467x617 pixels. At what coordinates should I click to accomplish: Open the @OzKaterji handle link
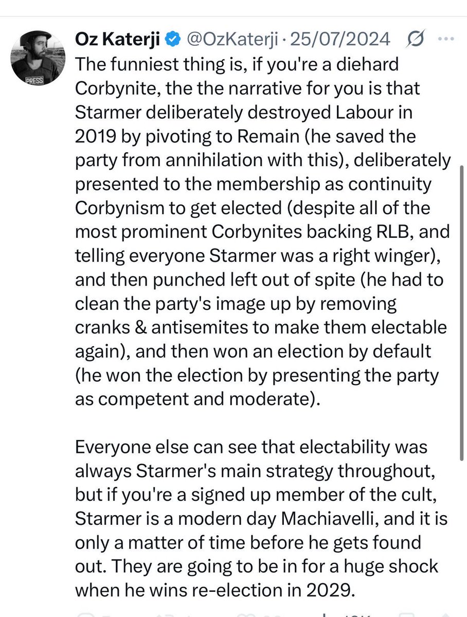[x=232, y=39]
